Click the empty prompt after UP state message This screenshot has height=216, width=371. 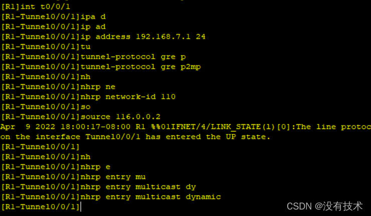click(40, 147)
